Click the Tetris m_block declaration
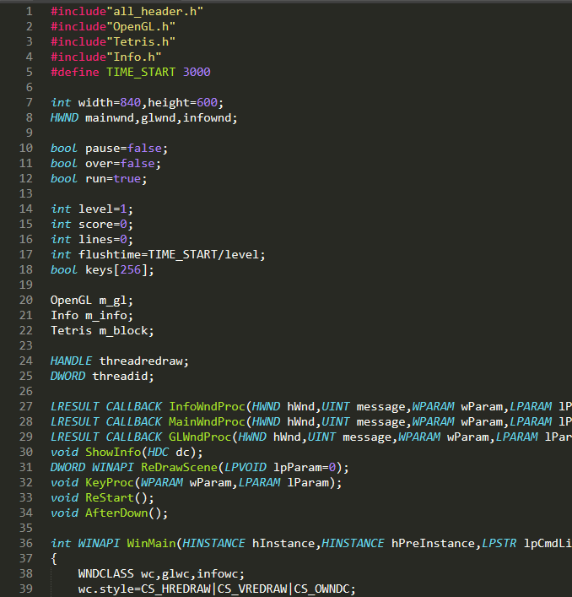This screenshot has height=597, width=572. pos(102,331)
